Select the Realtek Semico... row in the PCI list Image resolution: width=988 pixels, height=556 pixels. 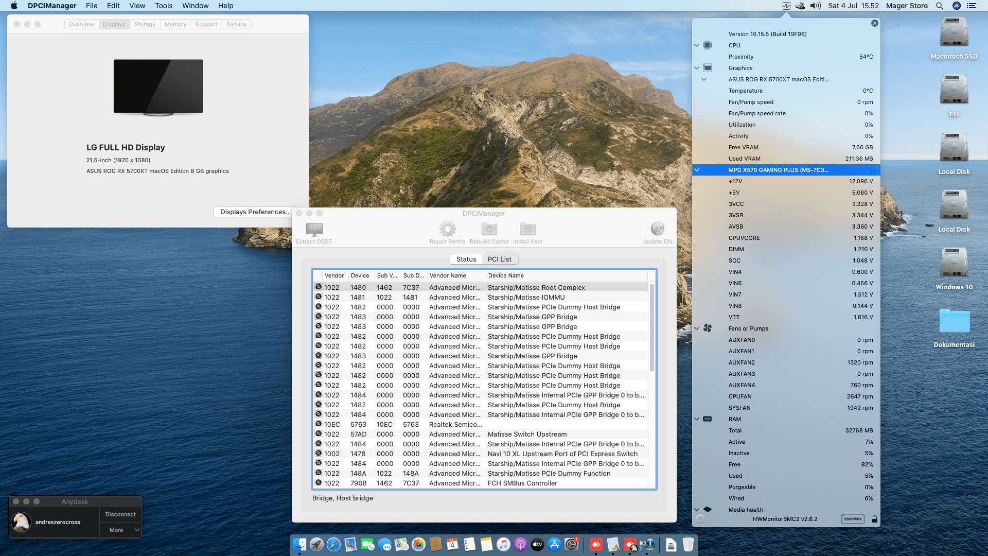[455, 425]
